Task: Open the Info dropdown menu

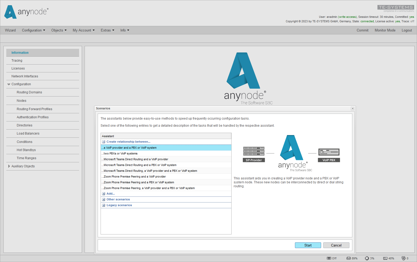Action: pos(125,30)
